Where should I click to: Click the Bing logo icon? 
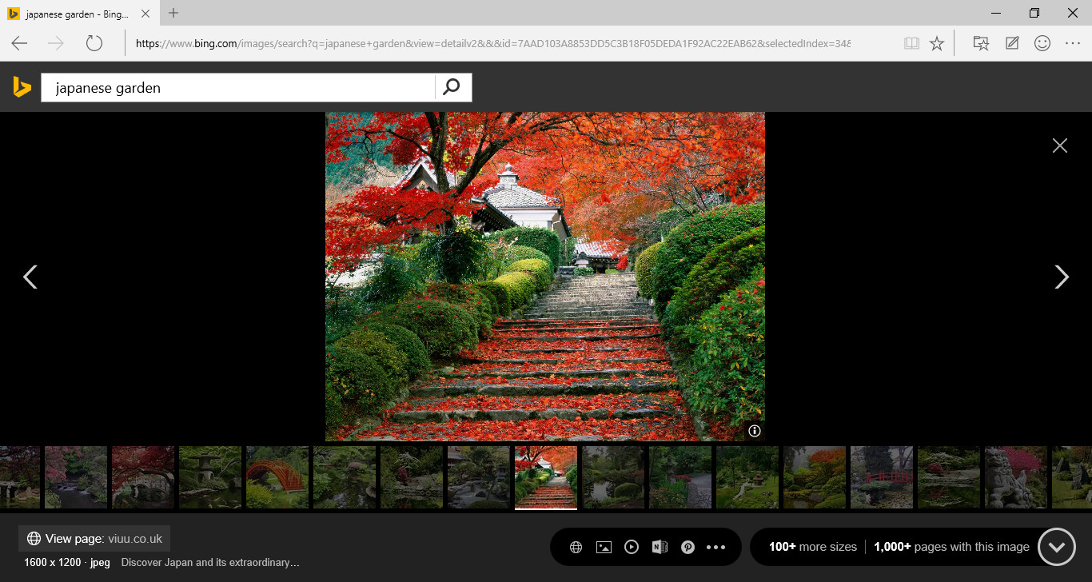point(22,87)
